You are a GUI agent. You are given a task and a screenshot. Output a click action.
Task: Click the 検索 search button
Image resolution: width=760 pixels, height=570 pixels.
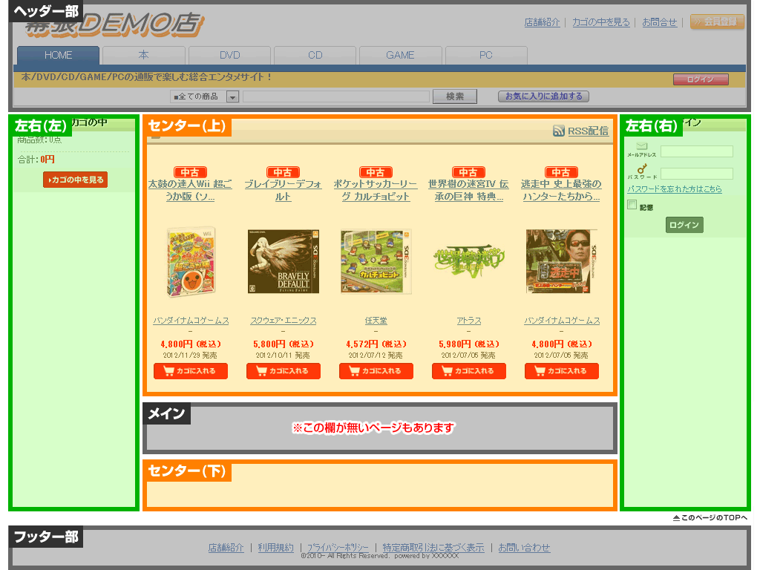(455, 96)
